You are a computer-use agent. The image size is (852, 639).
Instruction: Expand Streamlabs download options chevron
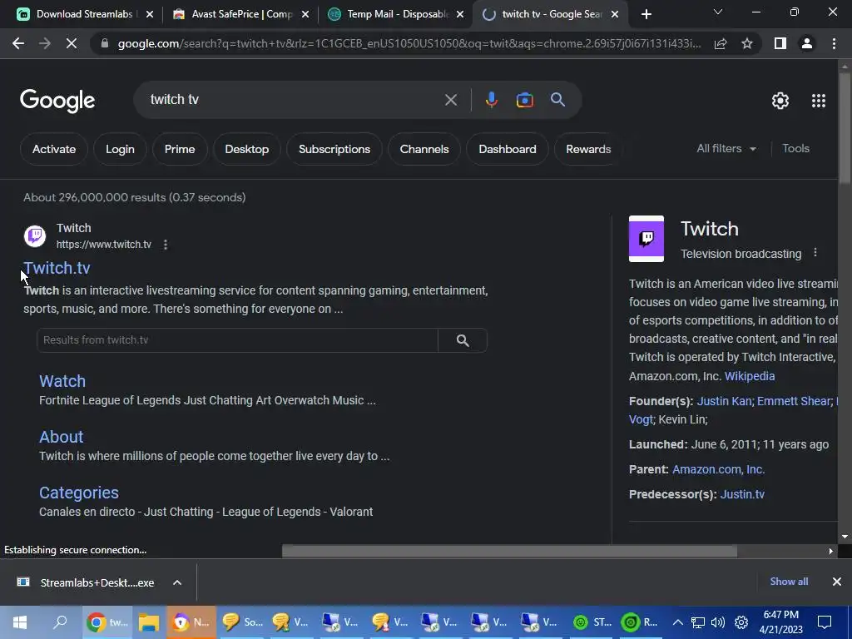coord(177,582)
